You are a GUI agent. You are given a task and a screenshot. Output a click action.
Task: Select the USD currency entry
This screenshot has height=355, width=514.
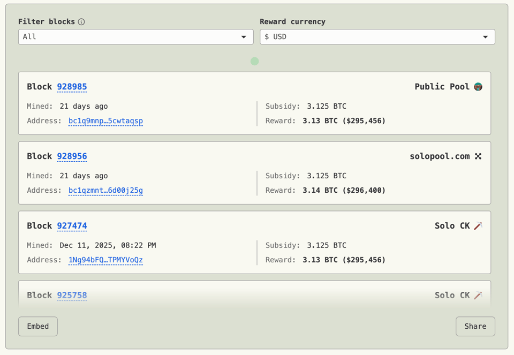tap(281, 36)
